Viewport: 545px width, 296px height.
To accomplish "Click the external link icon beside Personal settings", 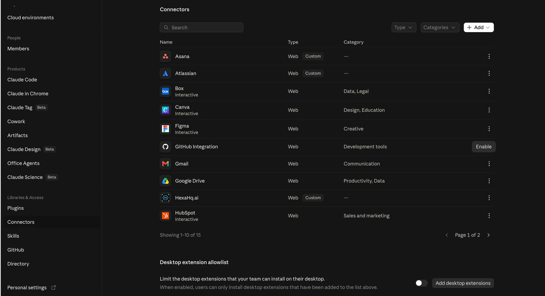I will pos(54,288).
